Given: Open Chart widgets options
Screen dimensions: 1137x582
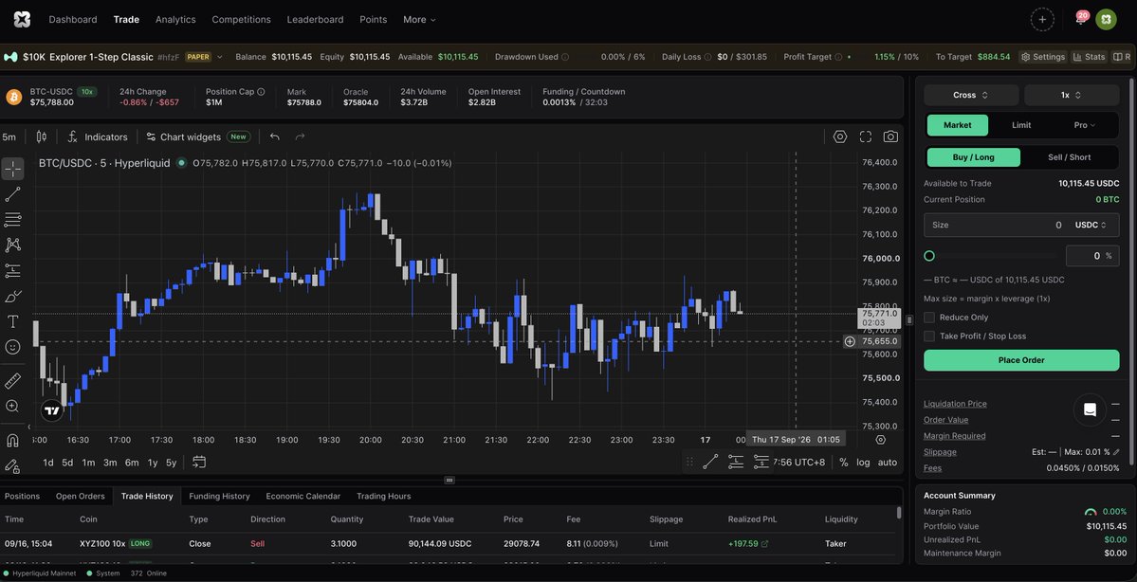Looking at the screenshot, I should click(198, 136).
